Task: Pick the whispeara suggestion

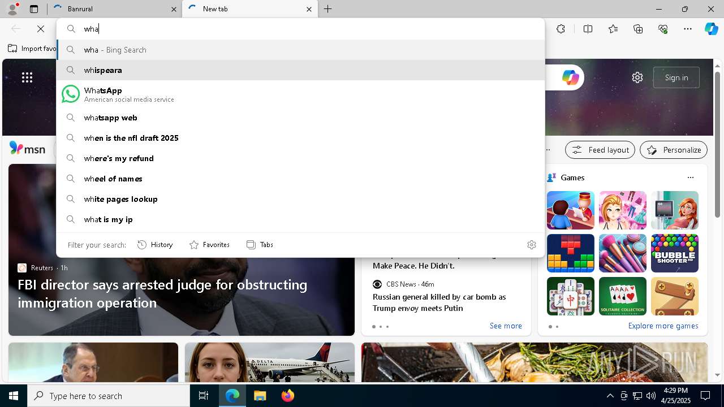Action: tap(300, 70)
